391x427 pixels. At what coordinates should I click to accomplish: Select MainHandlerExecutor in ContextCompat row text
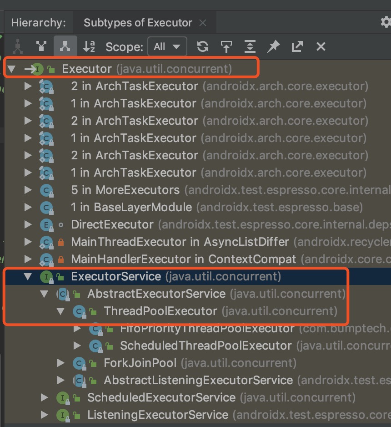point(231,259)
